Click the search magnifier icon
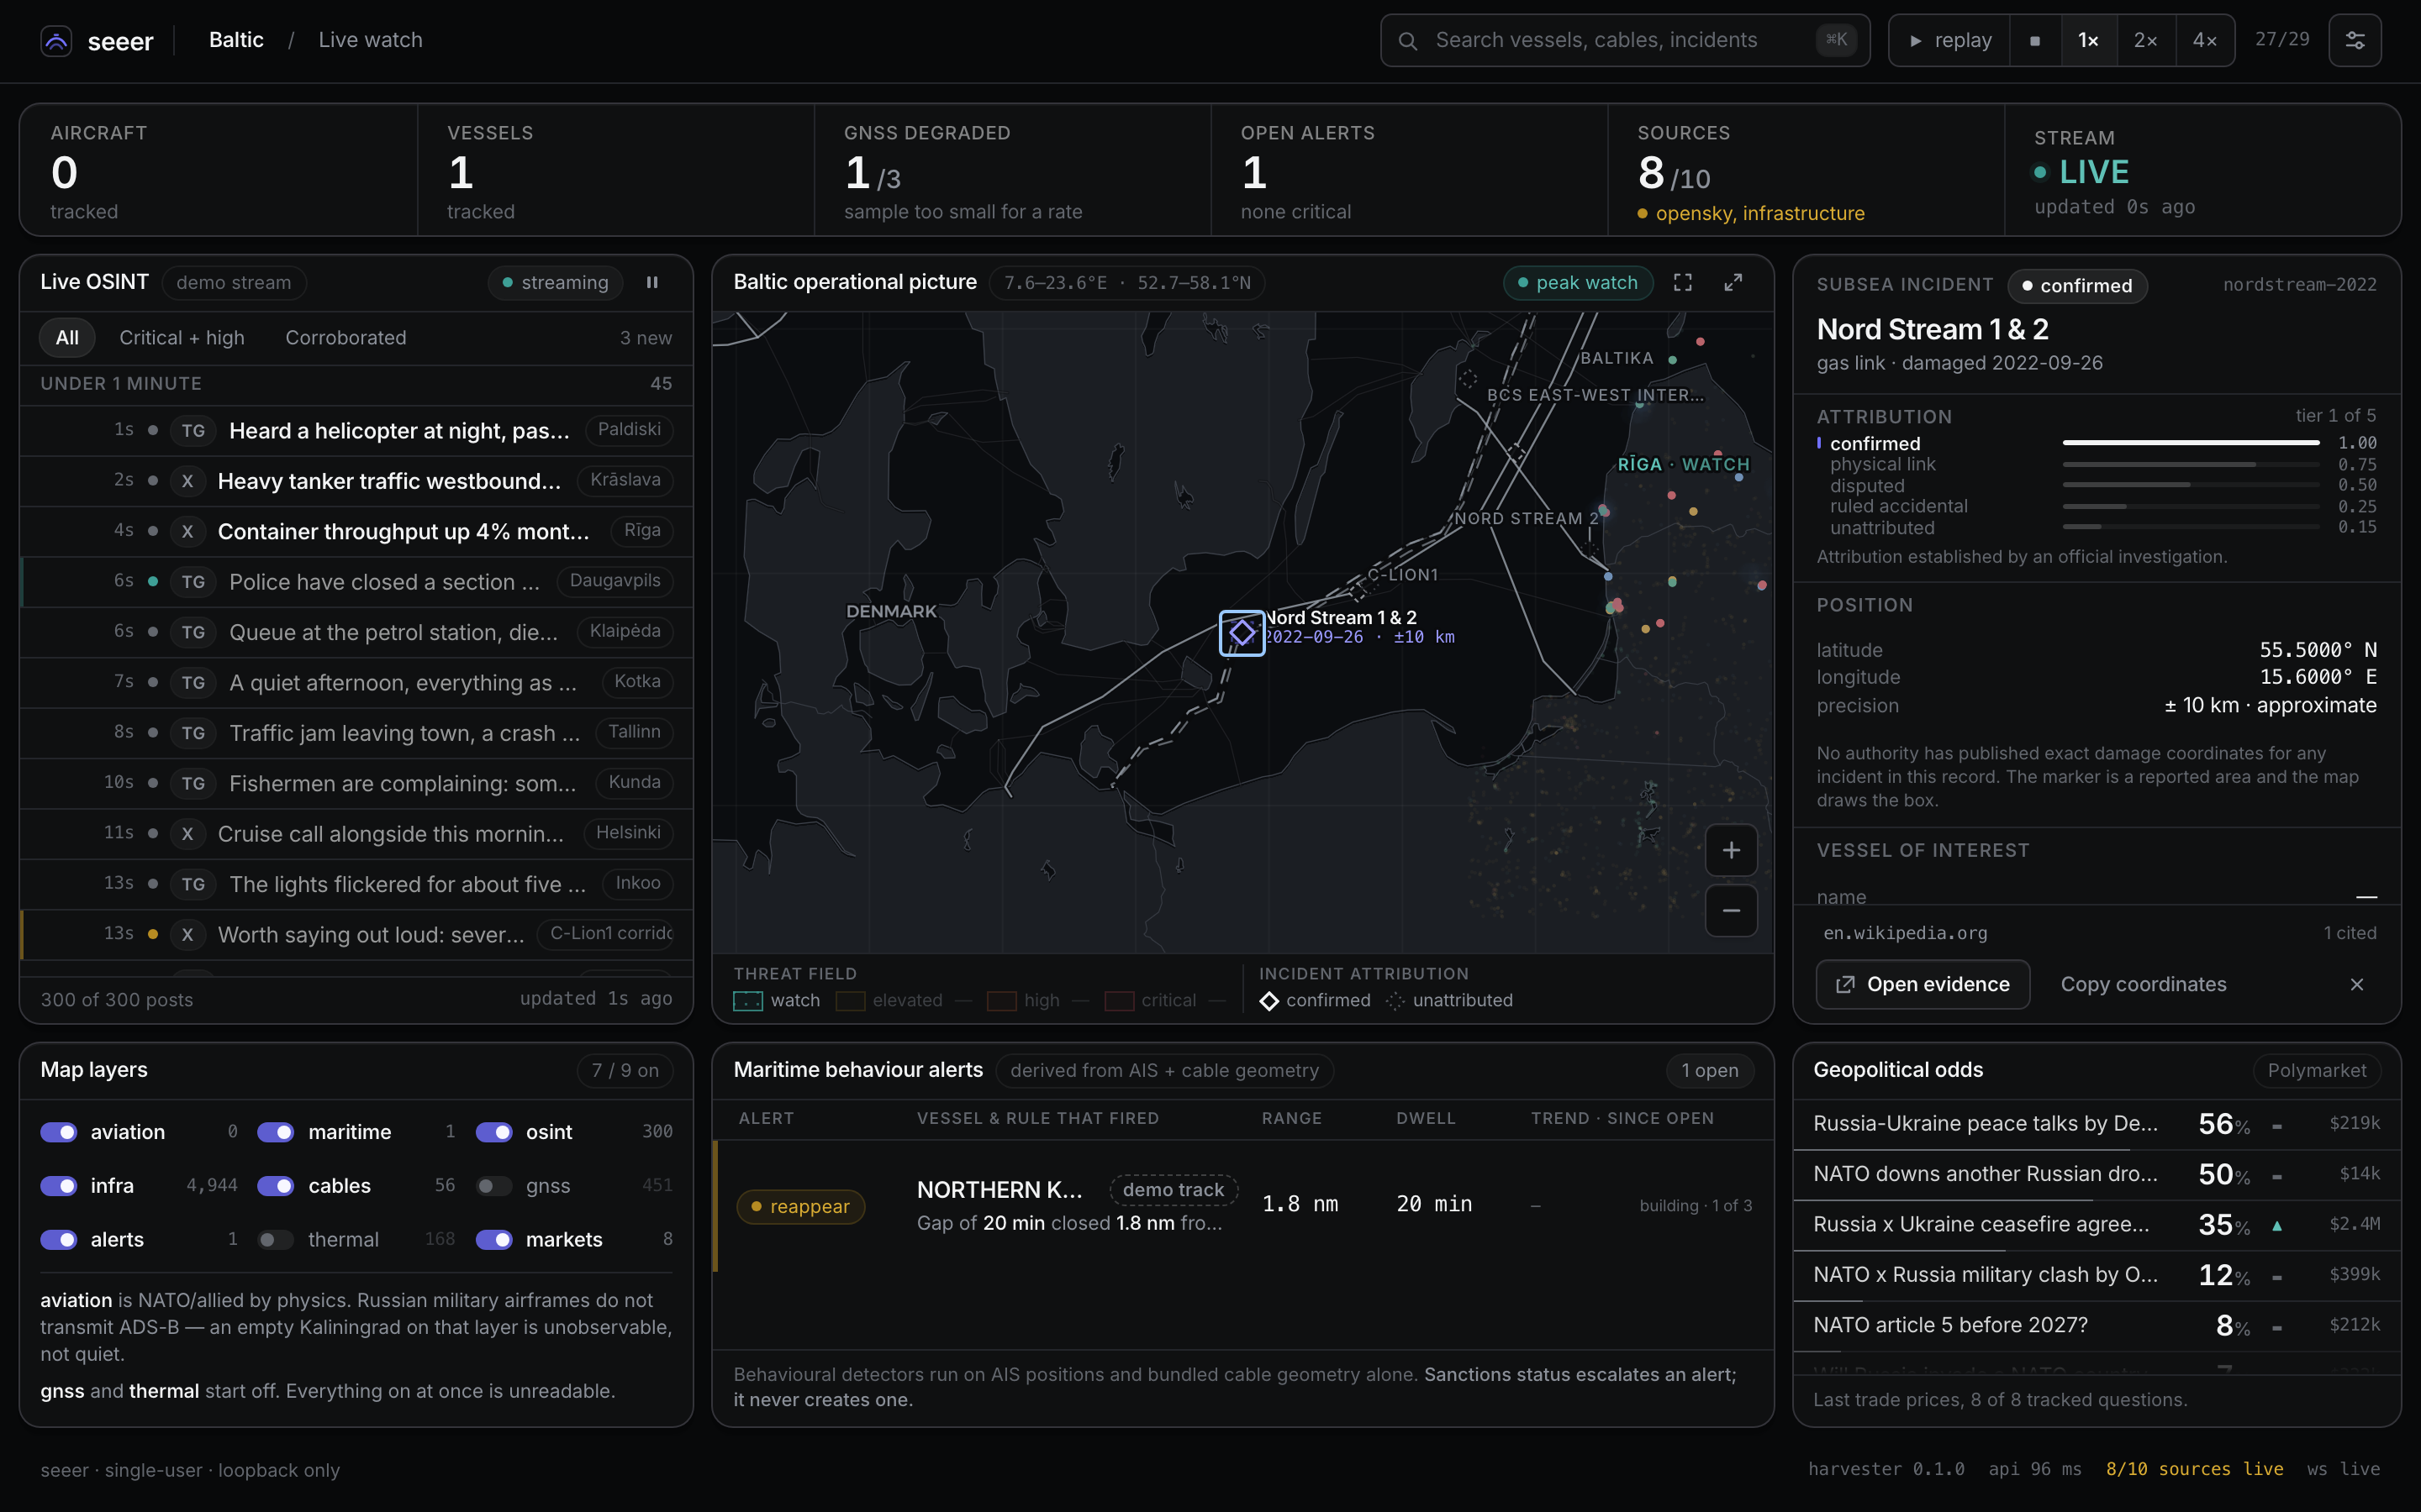The image size is (2421, 1512). (x=1406, y=41)
